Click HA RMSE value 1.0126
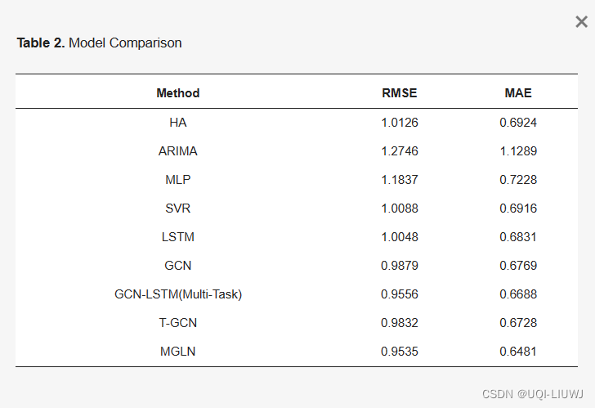Viewport: 595px width, 408px height. pyautogui.click(x=400, y=123)
